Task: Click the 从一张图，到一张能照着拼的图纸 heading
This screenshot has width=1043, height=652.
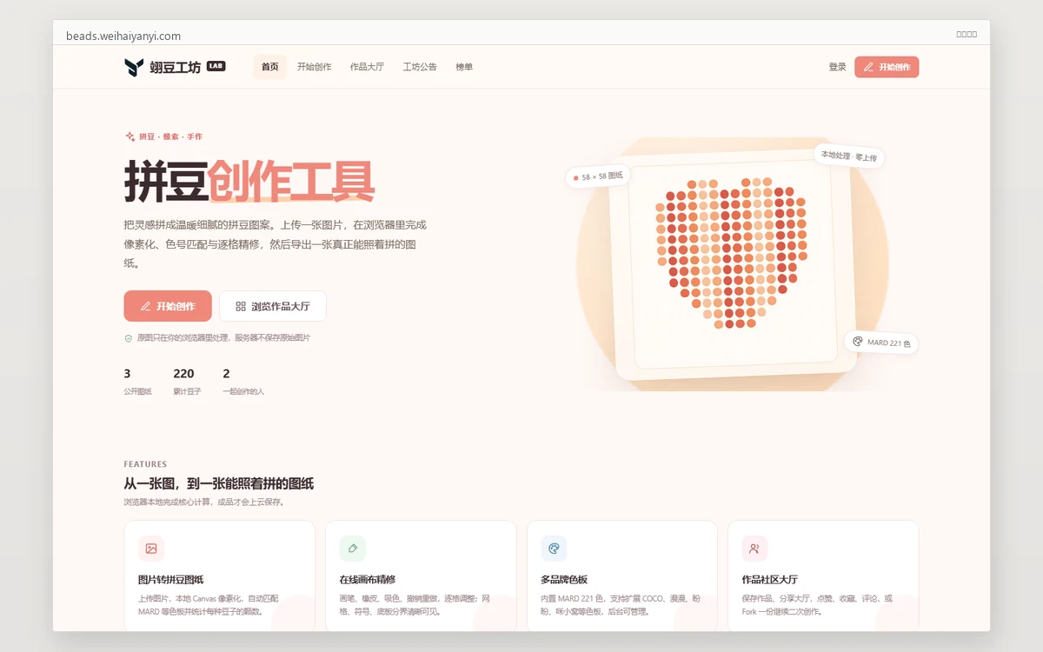Action: tap(219, 484)
